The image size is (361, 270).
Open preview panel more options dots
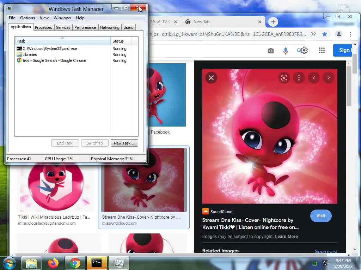tap(299, 78)
